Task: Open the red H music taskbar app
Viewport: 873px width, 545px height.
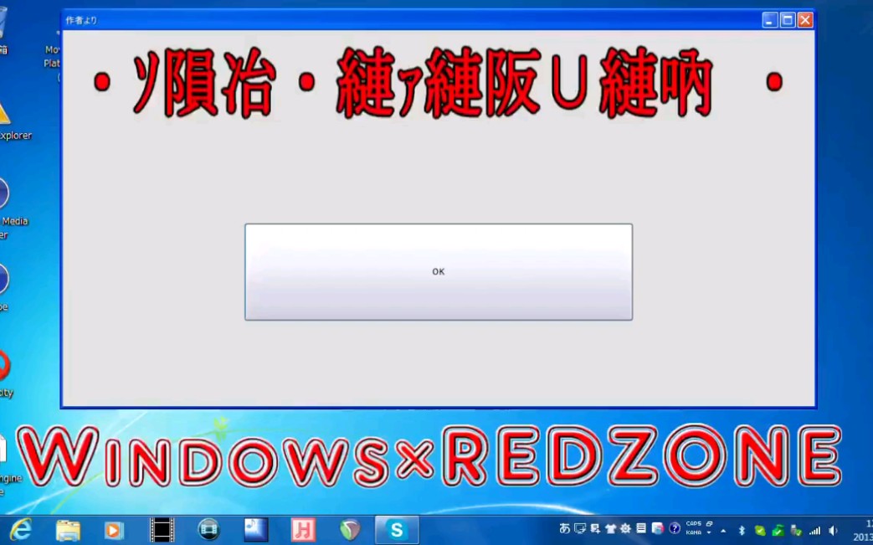Action: [x=304, y=529]
